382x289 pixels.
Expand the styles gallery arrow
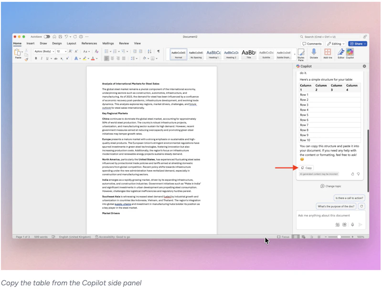point(295,54)
